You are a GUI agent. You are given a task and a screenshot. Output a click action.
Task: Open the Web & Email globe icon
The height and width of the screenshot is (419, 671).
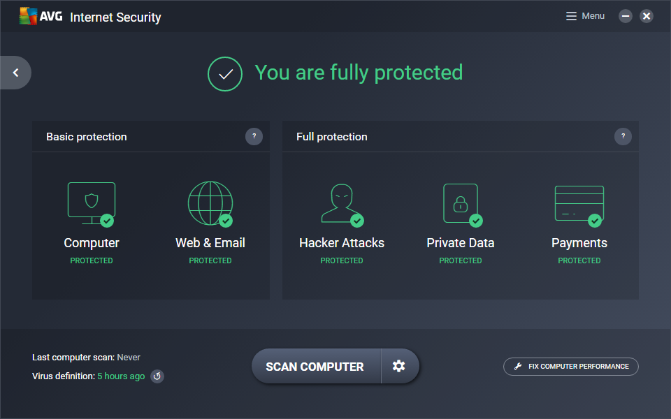210,203
